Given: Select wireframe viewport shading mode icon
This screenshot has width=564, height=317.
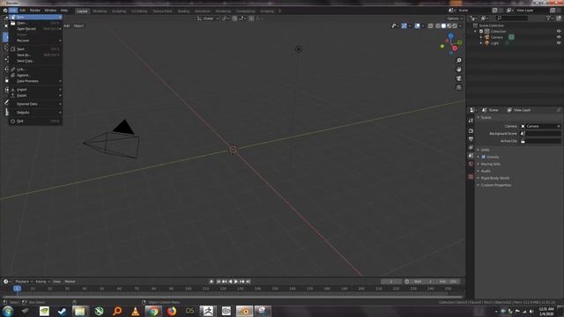Looking at the screenshot, I should (438, 26).
